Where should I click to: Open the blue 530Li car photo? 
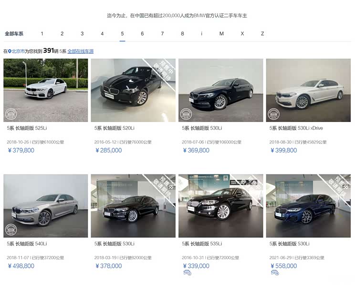tap(308, 205)
